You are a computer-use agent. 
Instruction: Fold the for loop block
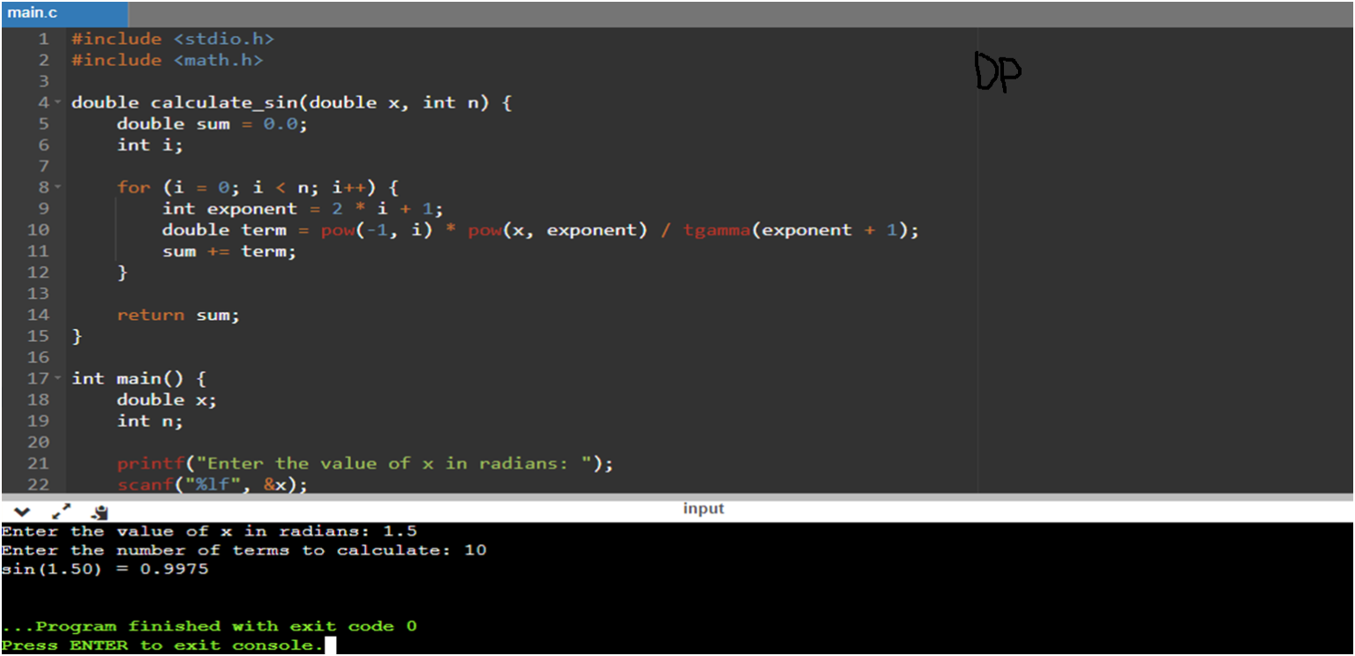56,187
